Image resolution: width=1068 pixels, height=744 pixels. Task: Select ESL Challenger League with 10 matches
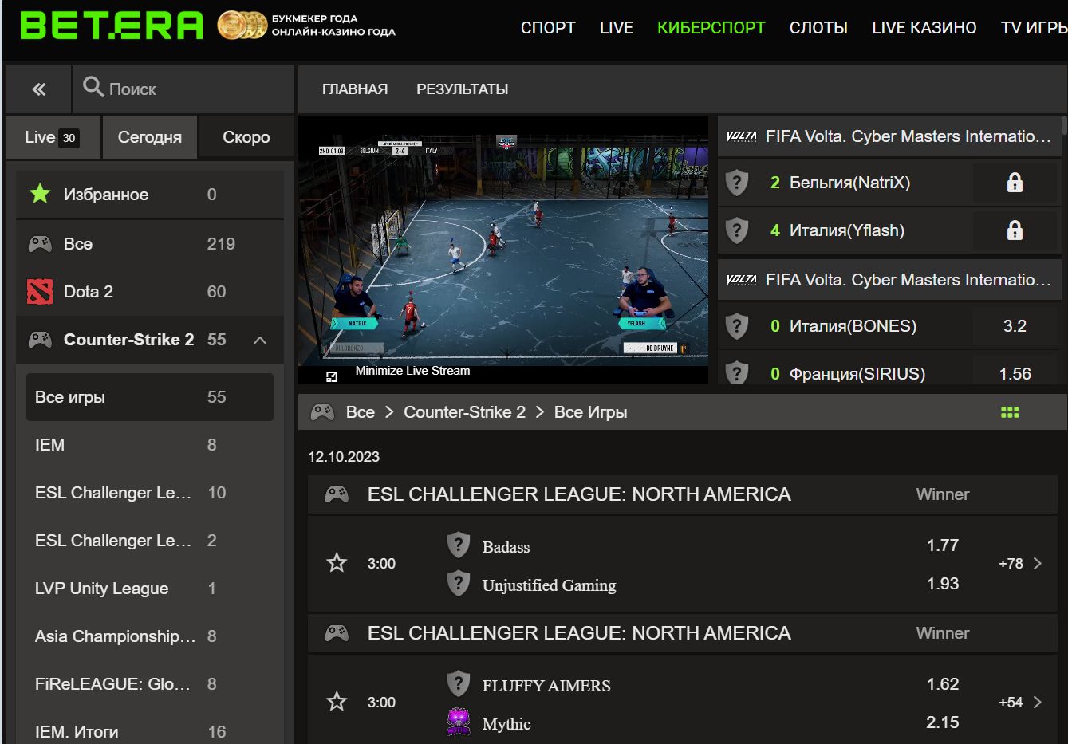pyautogui.click(x=150, y=493)
